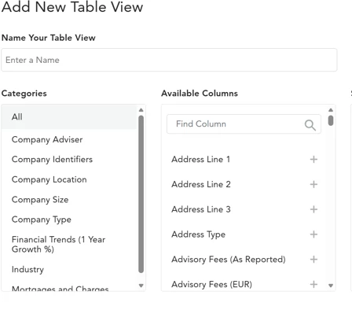Open the Company Location category
Viewport: 352px width, 321px height.
(x=69, y=179)
